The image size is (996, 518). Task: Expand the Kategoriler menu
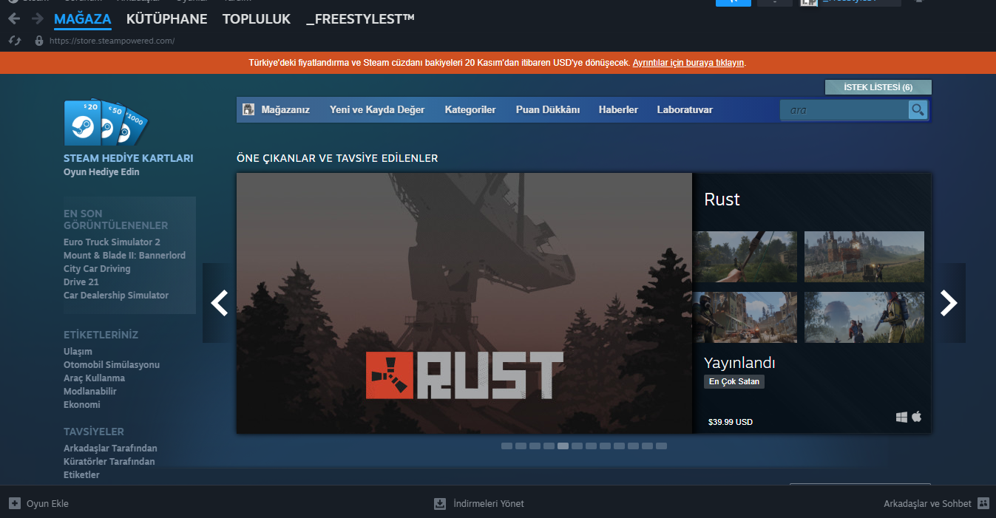pos(470,110)
